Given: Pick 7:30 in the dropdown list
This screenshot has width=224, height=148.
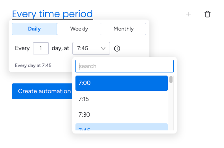Looking at the screenshot, I should (x=121, y=115).
